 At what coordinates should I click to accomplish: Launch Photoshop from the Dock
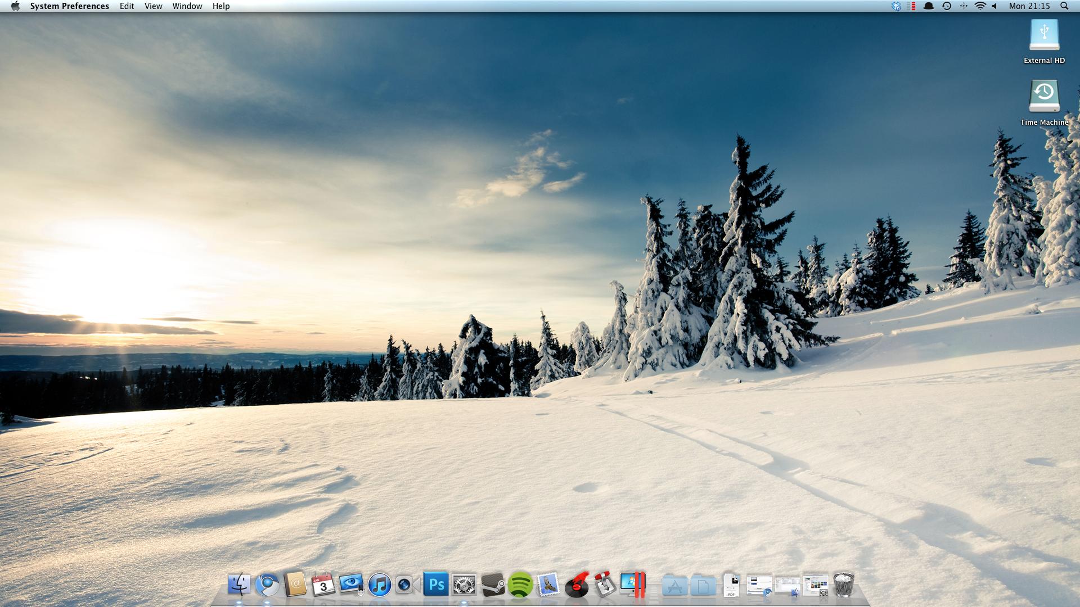436,585
